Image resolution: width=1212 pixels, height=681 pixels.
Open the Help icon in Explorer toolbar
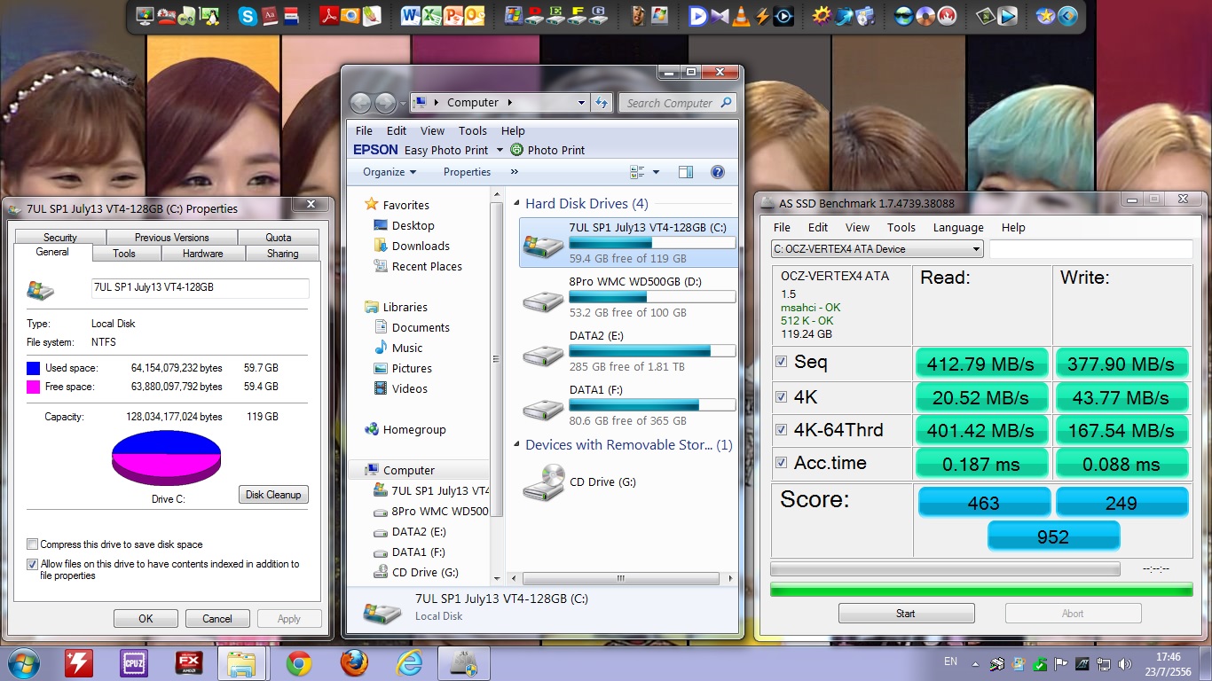click(x=718, y=172)
